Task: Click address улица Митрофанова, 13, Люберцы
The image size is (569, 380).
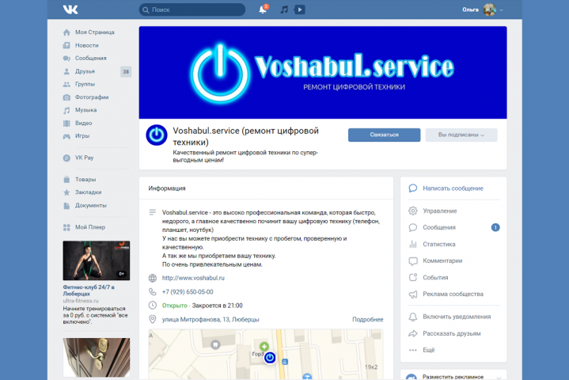Action: [211, 319]
